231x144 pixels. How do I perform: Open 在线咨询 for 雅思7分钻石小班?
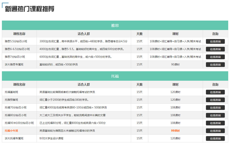tap(215, 57)
